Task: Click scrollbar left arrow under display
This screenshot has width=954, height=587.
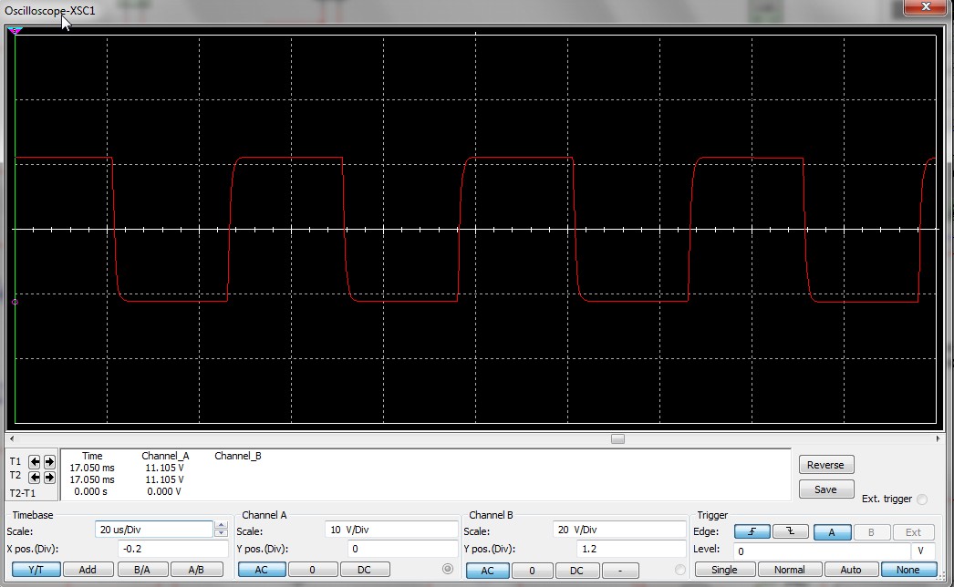Action: click(12, 438)
